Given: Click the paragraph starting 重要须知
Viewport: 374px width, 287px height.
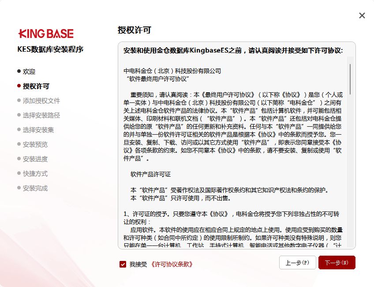Looking at the screenshot, I should [x=233, y=127].
